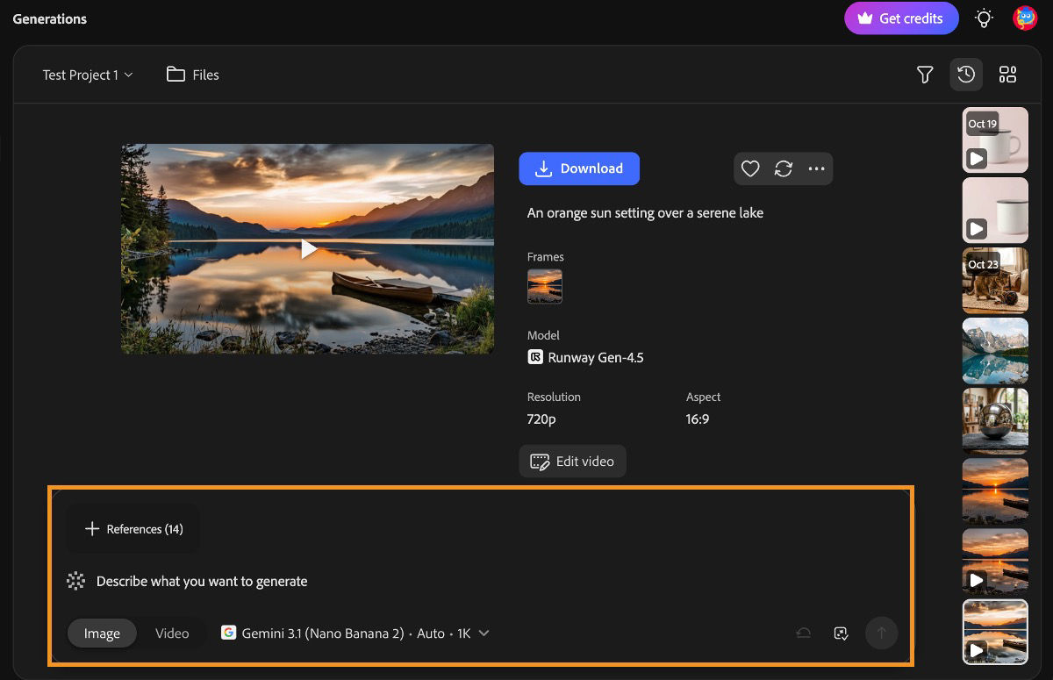Click the Runway Gen-4.5 model logo icon

point(534,357)
